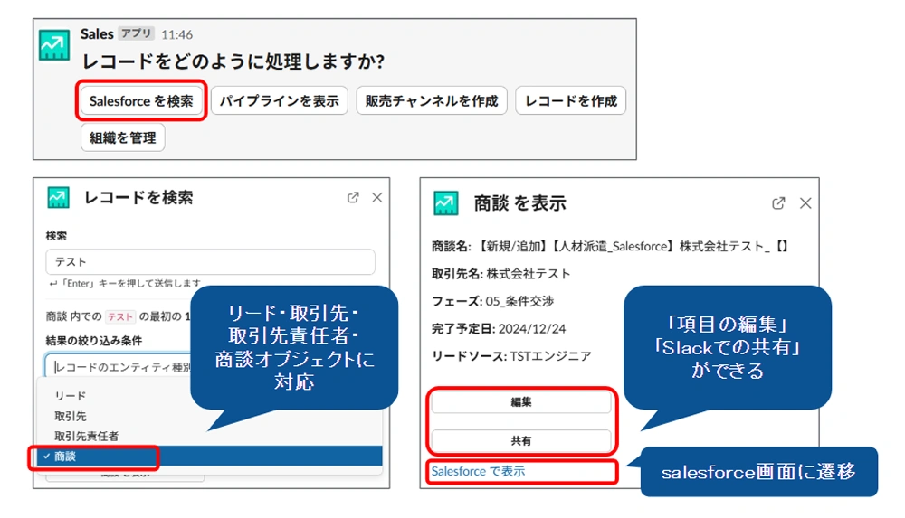The image size is (905, 518).
Task: Click the Salesforce を検索 button
Action: coord(141,101)
